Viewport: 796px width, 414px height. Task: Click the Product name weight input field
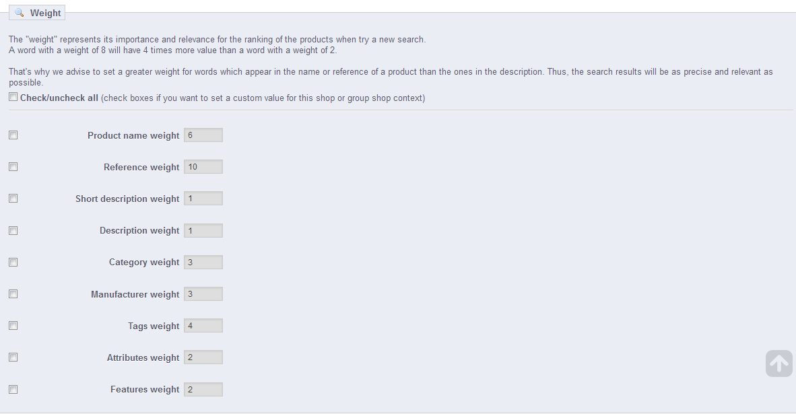(x=203, y=135)
